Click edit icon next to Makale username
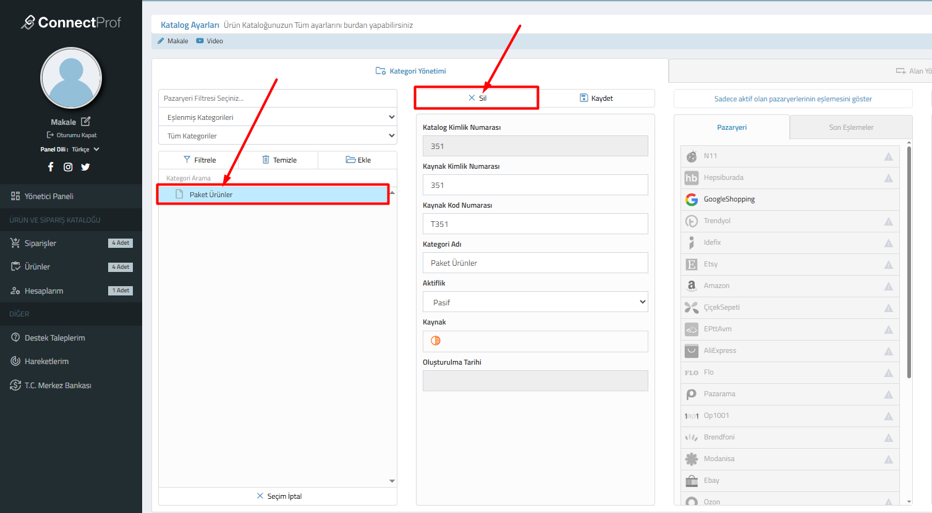 pyautogui.click(x=86, y=122)
